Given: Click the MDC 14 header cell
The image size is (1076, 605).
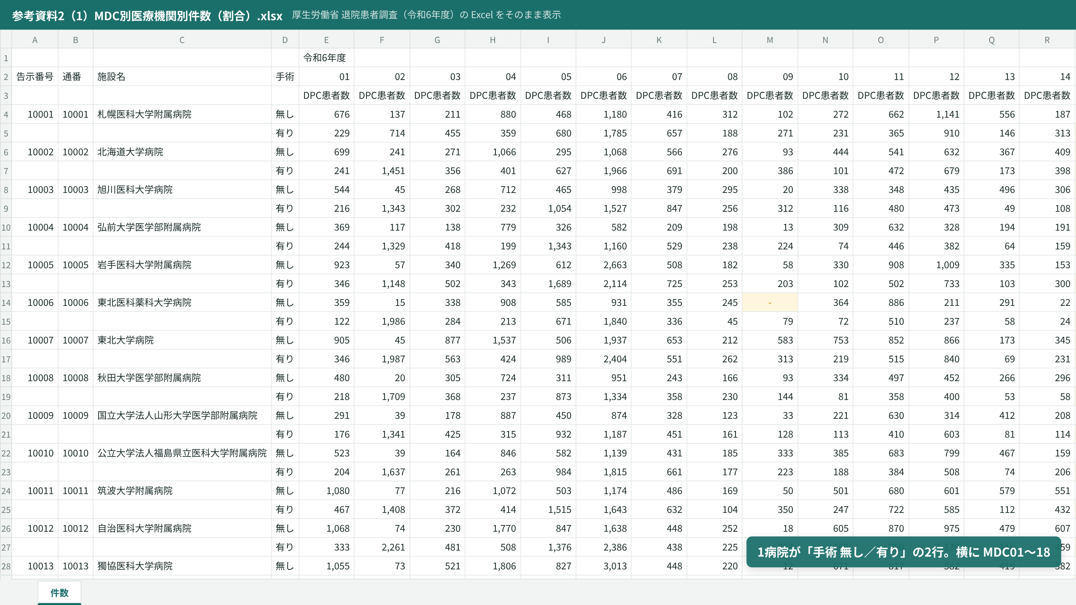Looking at the screenshot, I should point(1047,77).
